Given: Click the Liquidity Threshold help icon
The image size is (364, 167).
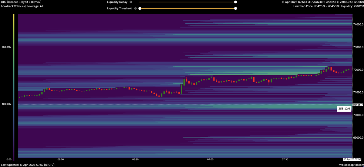Looking at the screenshot, I should pyautogui.click(x=135, y=8).
